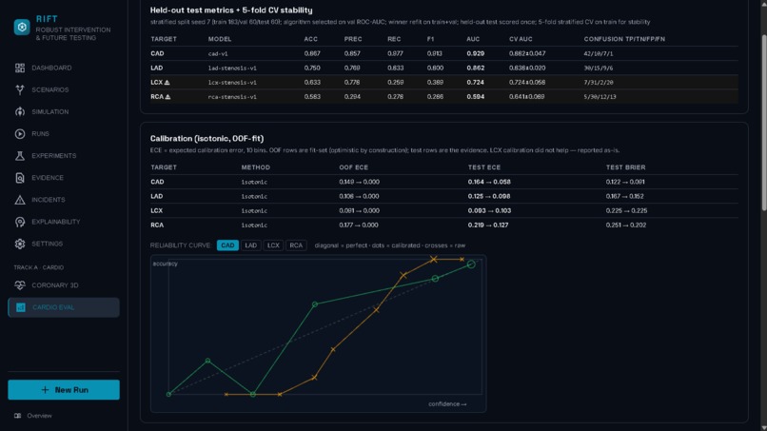Click CAD test ECE 0.164 → 0.058
This screenshot has width=767, height=431.
point(489,182)
